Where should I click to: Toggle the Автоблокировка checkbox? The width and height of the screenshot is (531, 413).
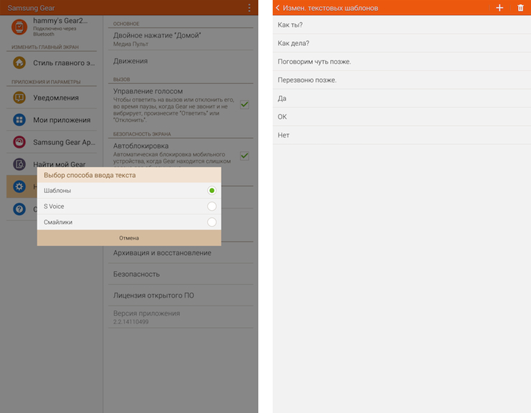tap(245, 156)
